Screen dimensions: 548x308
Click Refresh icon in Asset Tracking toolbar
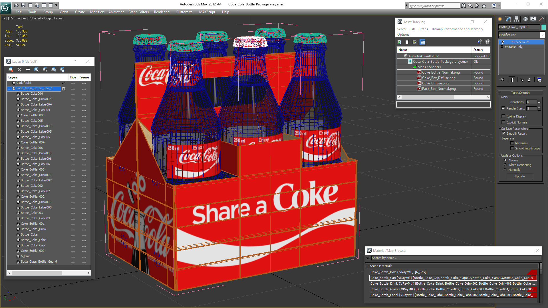click(399, 42)
